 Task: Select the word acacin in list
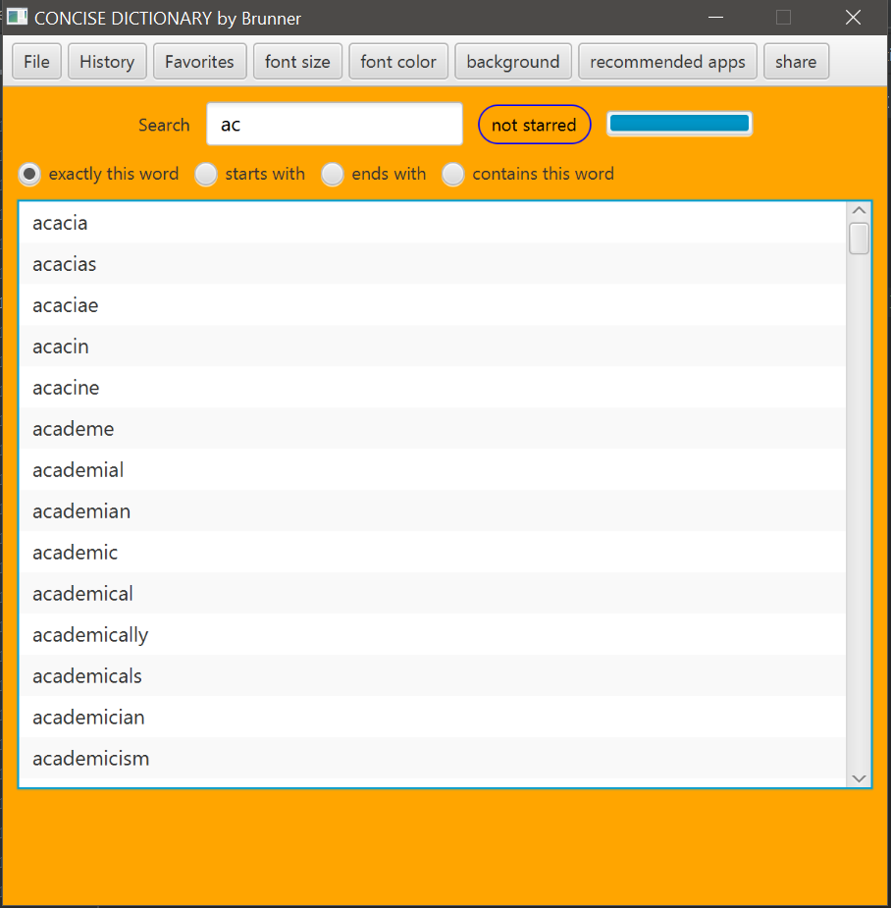pos(433,346)
